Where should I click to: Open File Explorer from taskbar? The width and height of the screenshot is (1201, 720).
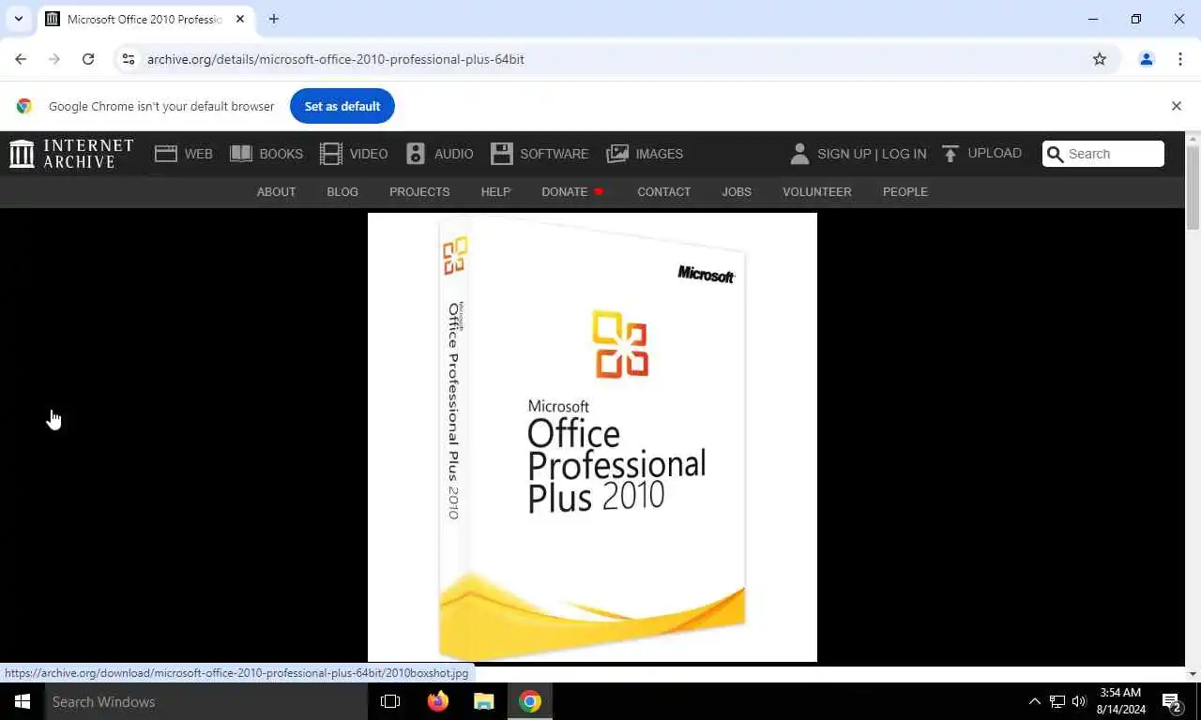tap(483, 701)
